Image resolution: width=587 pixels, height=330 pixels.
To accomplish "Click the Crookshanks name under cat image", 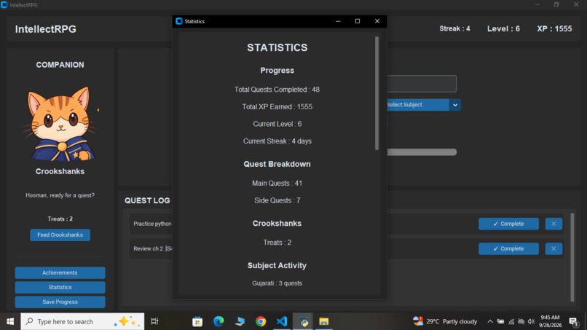I will tap(60, 171).
